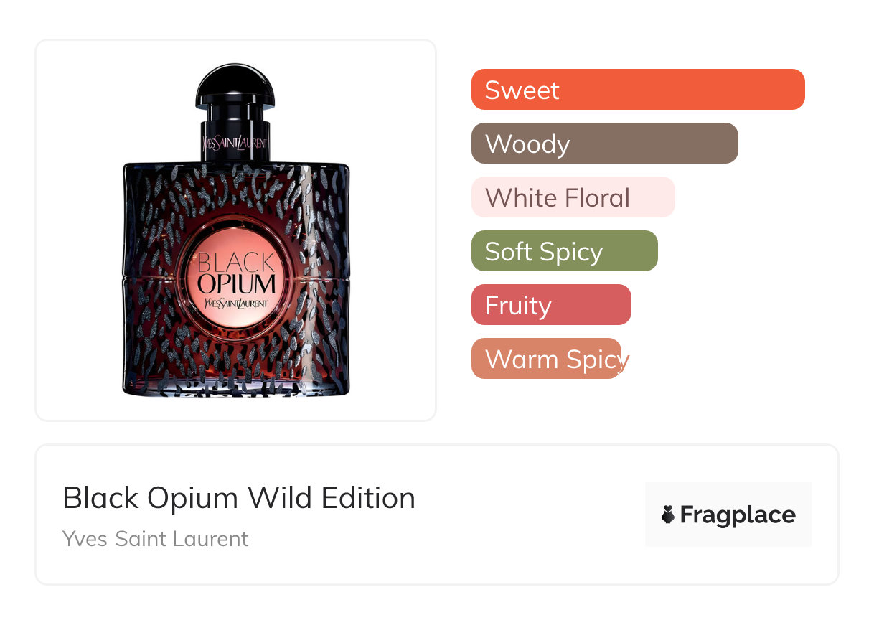Pick the green Soft Spicy accord bar
Screen dimensions: 874x620
tap(565, 251)
